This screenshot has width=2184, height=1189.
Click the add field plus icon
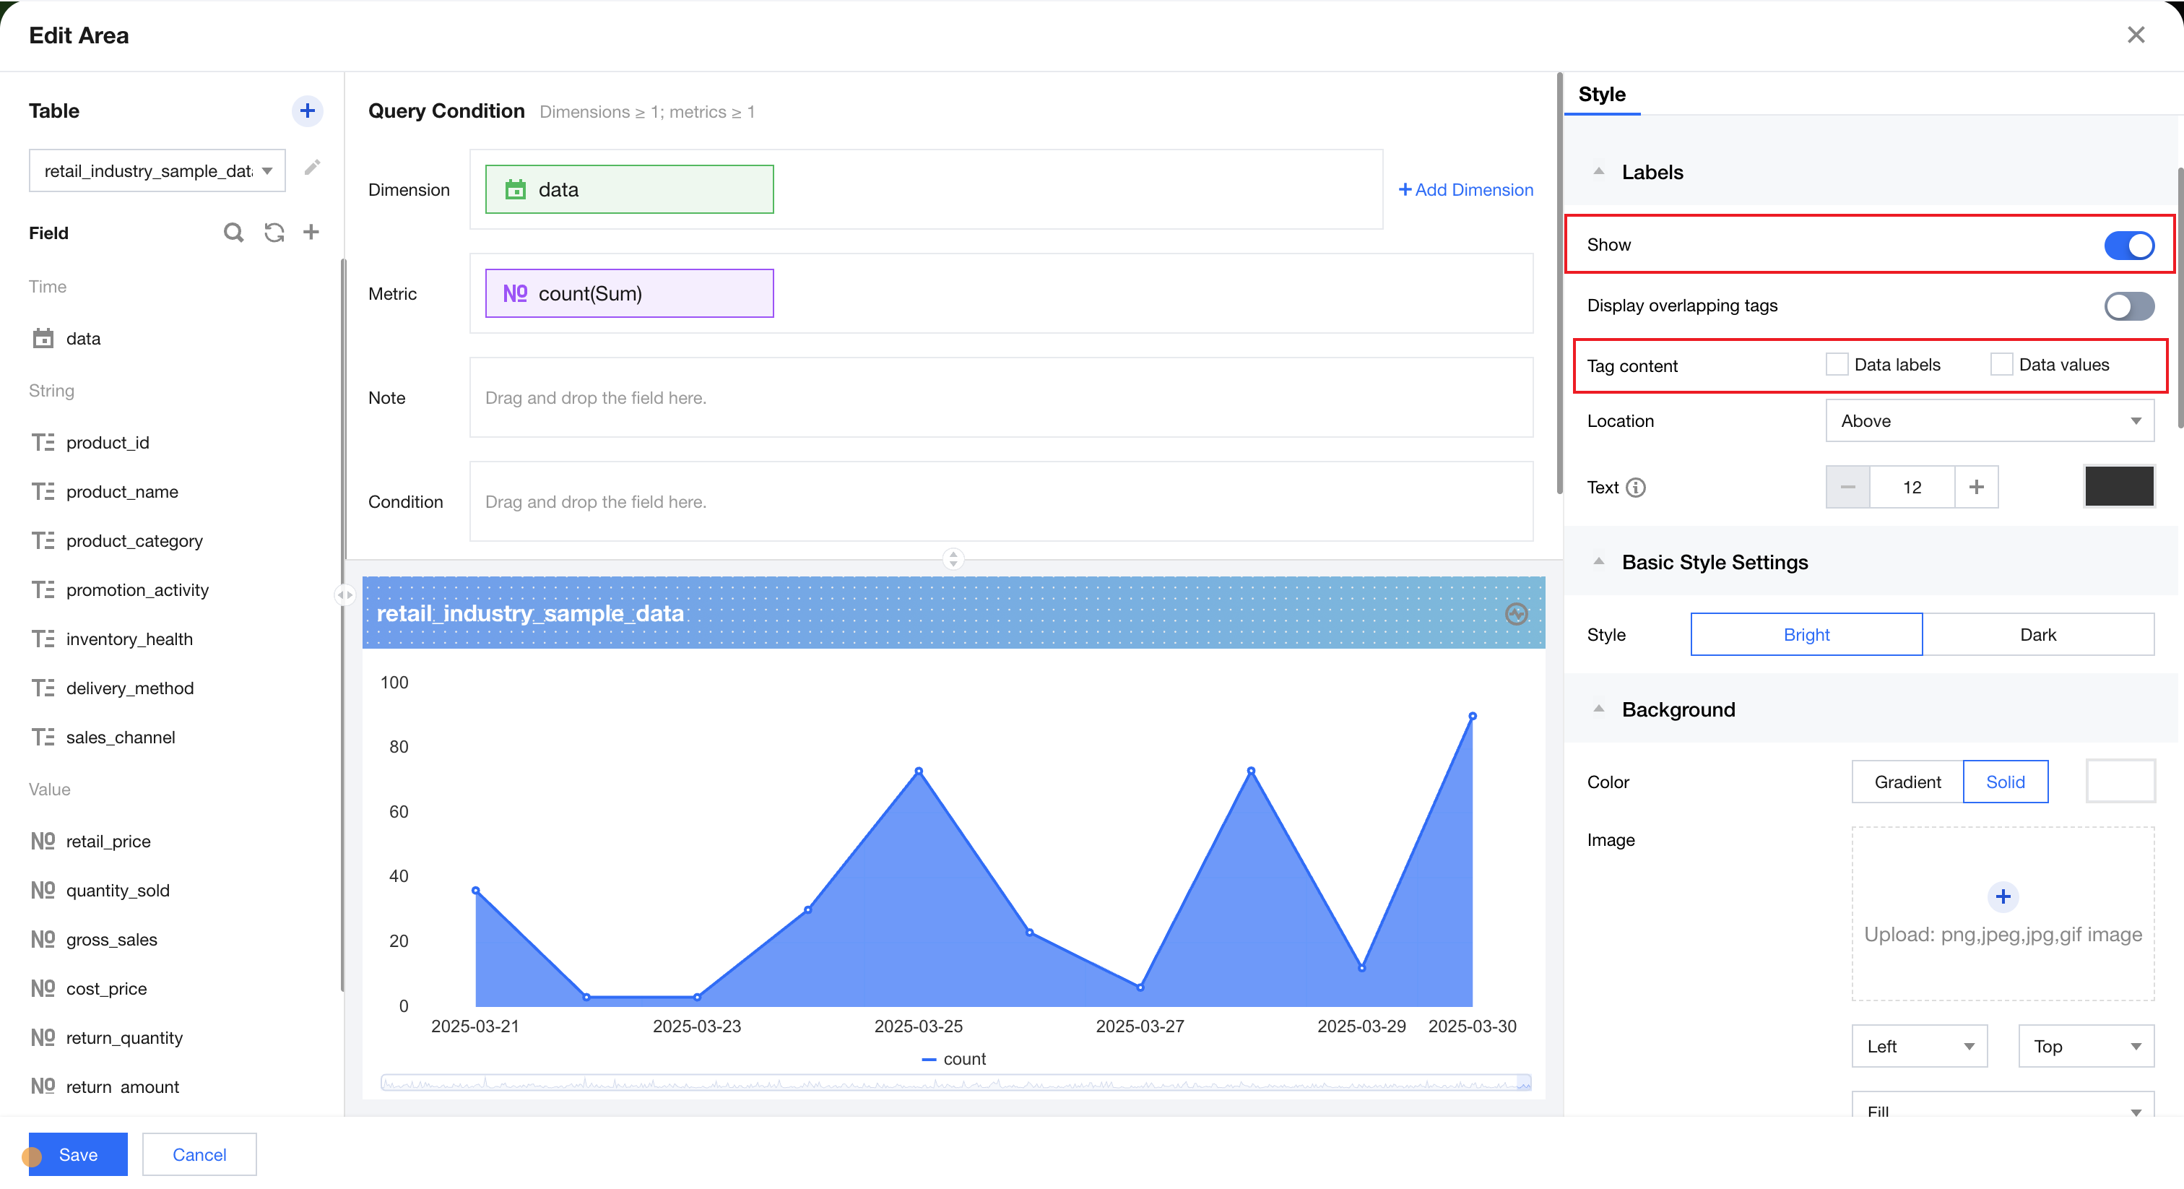pos(311,233)
